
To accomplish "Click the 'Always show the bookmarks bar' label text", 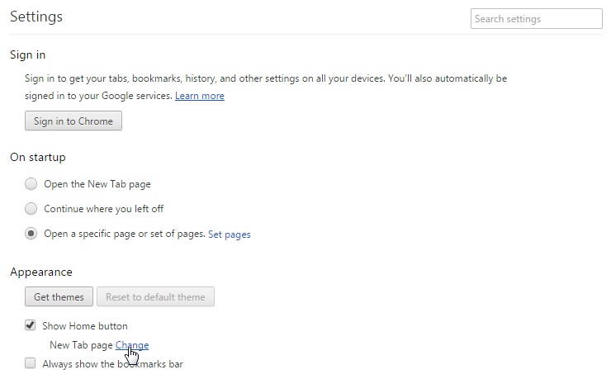I will [113, 363].
